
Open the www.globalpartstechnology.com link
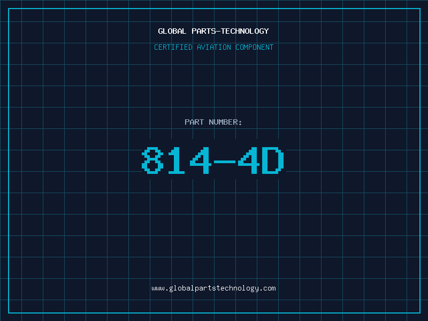tap(213, 288)
